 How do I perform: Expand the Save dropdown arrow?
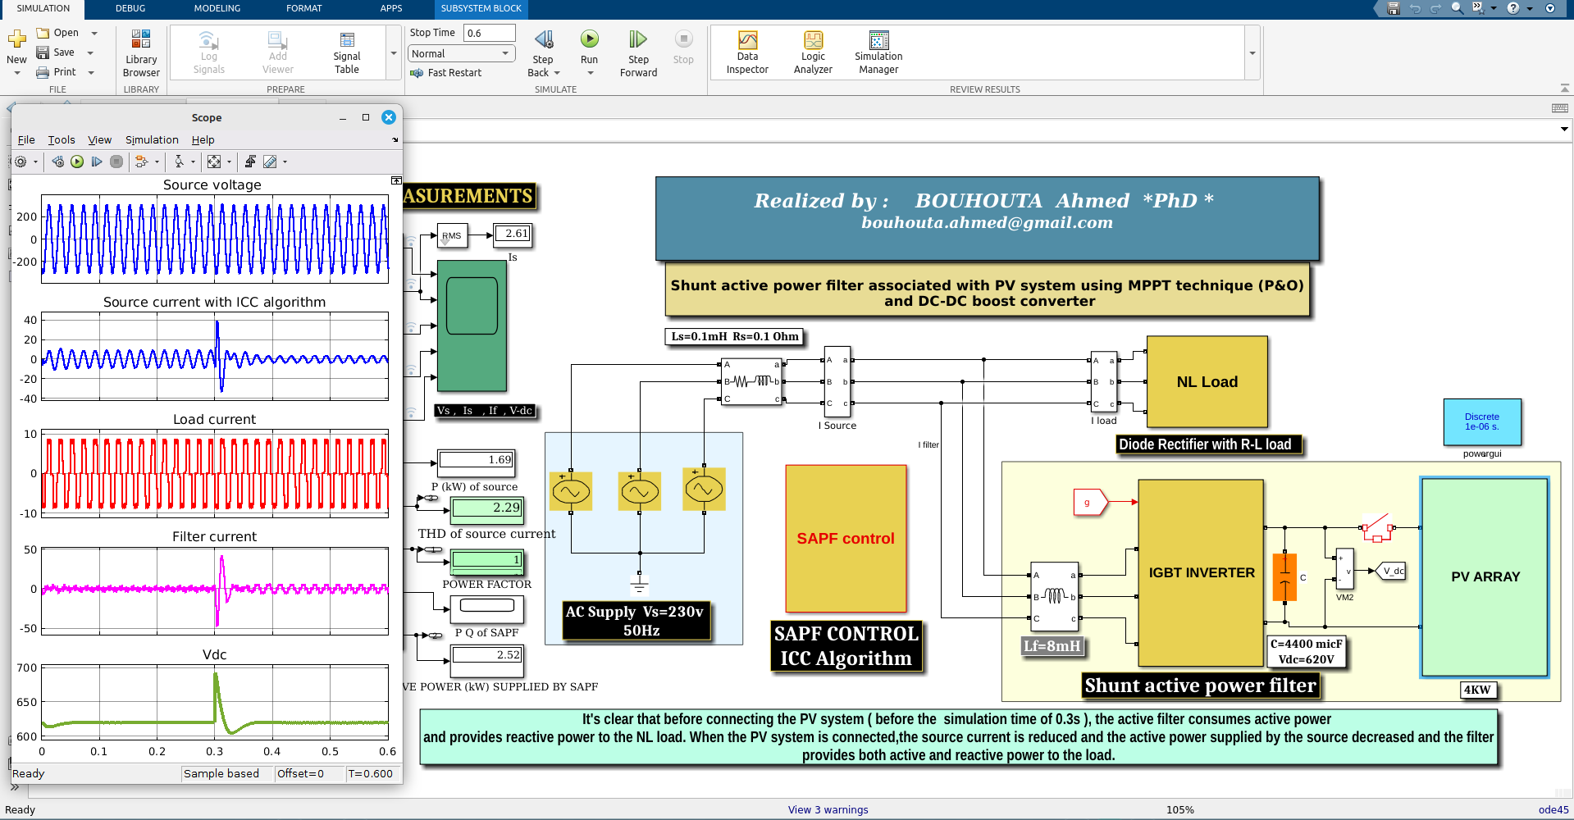pyautogui.click(x=90, y=52)
